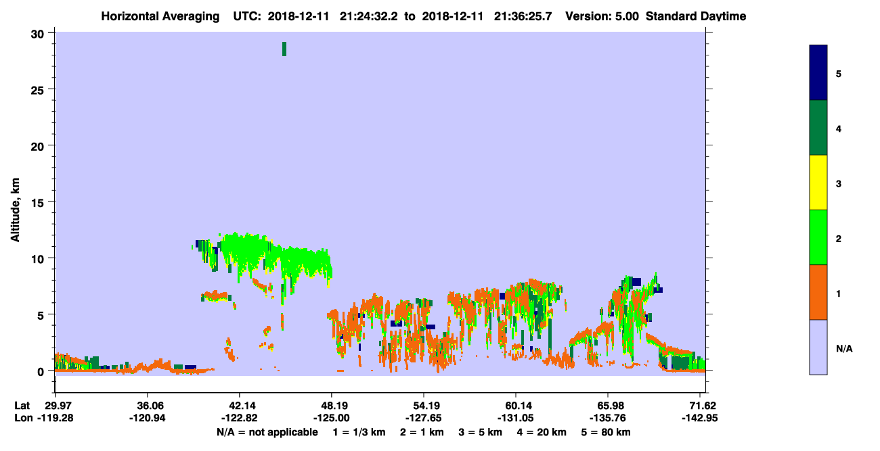Click the longitude value -120.94
The image size is (880, 451).
click(148, 418)
